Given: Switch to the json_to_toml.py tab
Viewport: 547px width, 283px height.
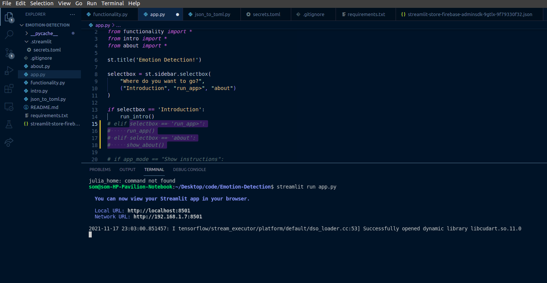Looking at the screenshot, I should 211,14.
